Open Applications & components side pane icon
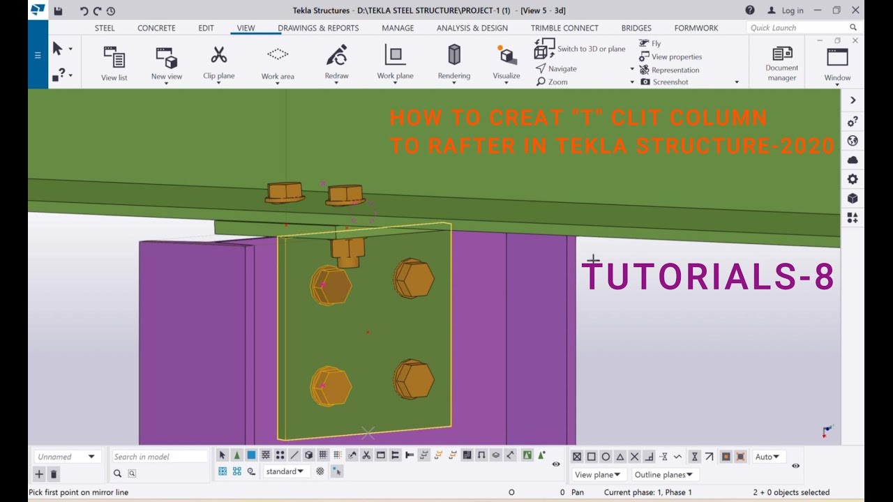The image size is (893, 502). click(853, 218)
